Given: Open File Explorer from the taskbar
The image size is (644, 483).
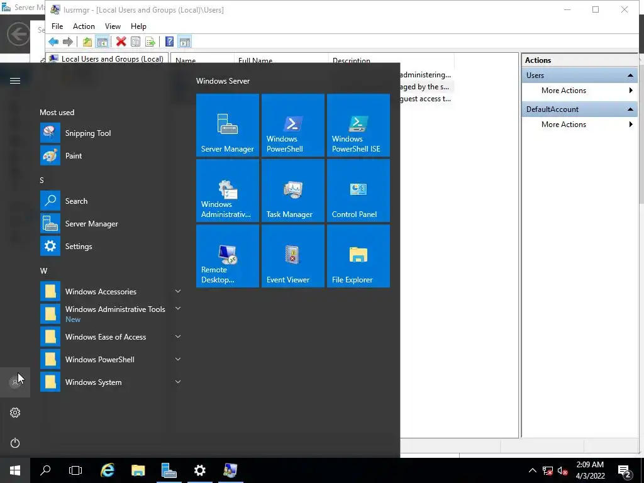Looking at the screenshot, I should pos(138,470).
